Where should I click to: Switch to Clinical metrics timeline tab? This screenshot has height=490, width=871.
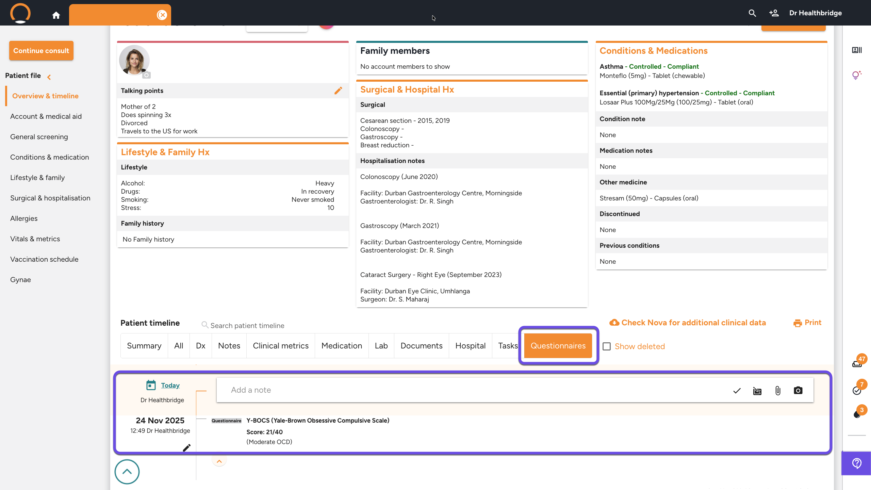pyautogui.click(x=280, y=346)
